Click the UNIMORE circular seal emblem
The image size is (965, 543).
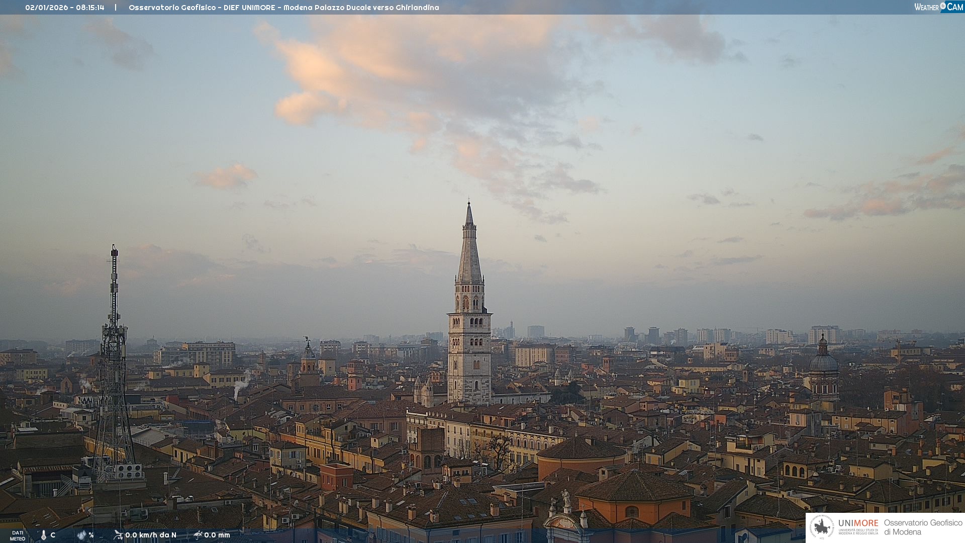822,527
